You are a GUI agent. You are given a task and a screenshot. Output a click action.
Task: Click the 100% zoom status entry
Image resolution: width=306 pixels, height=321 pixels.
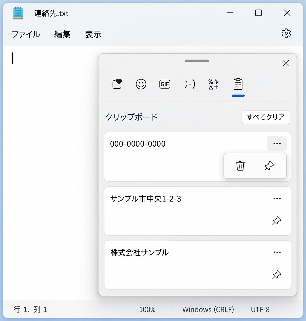tap(147, 309)
